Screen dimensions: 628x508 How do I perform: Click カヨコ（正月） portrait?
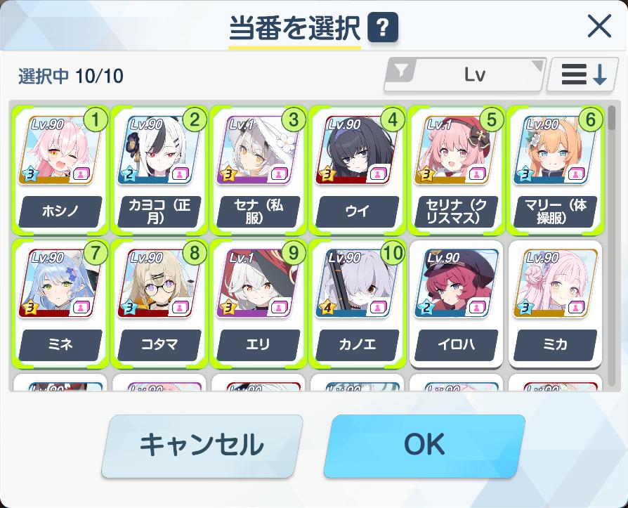[x=159, y=150]
